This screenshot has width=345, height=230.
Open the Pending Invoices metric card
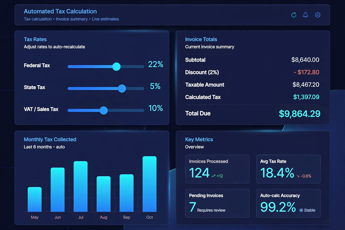(217, 203)
